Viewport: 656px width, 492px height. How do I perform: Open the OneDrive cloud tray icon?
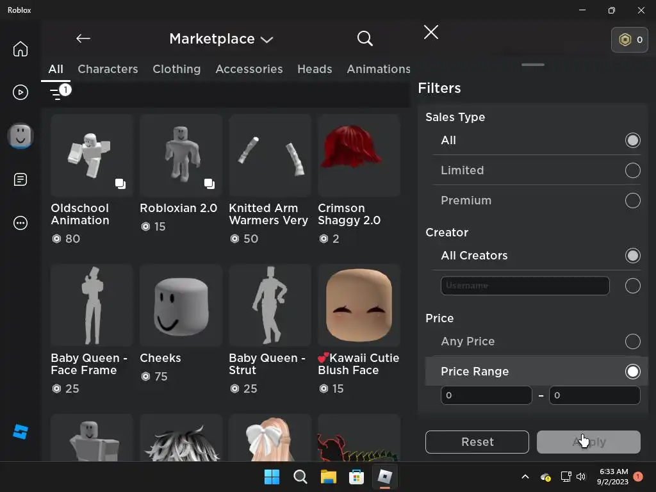tap(546, 477)
